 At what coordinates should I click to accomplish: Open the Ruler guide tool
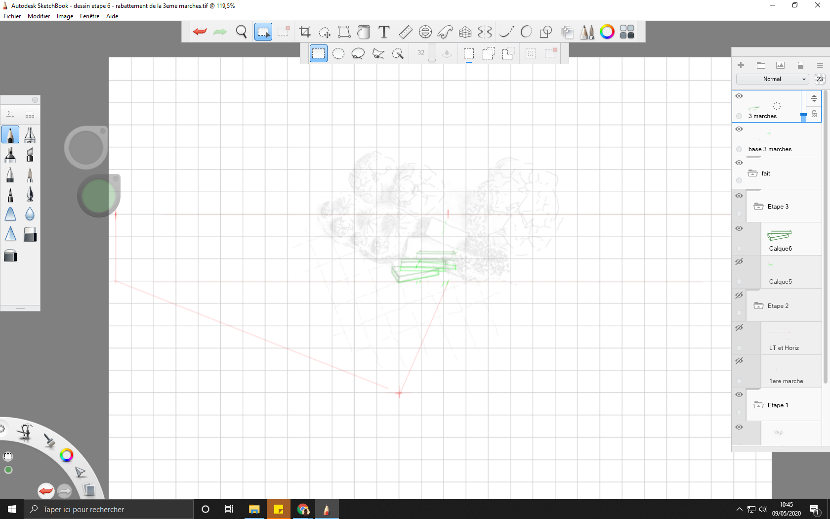click(406, 32)
